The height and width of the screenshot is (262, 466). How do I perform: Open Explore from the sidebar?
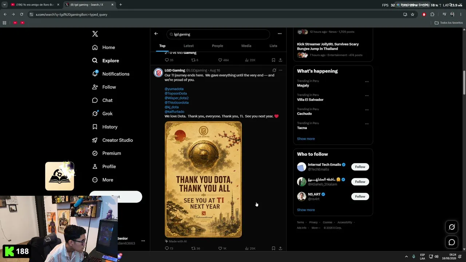click(x=105, y=61)
